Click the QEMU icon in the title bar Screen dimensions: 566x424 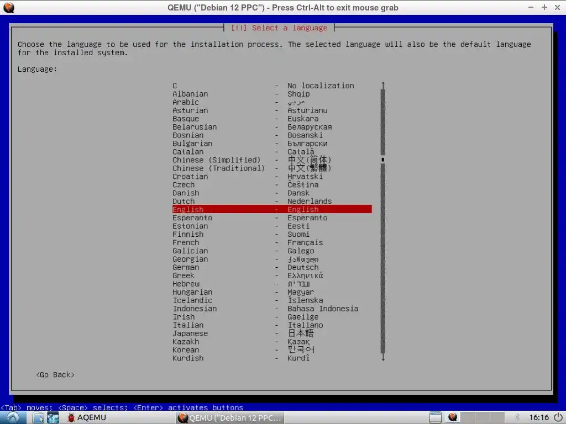9,8
